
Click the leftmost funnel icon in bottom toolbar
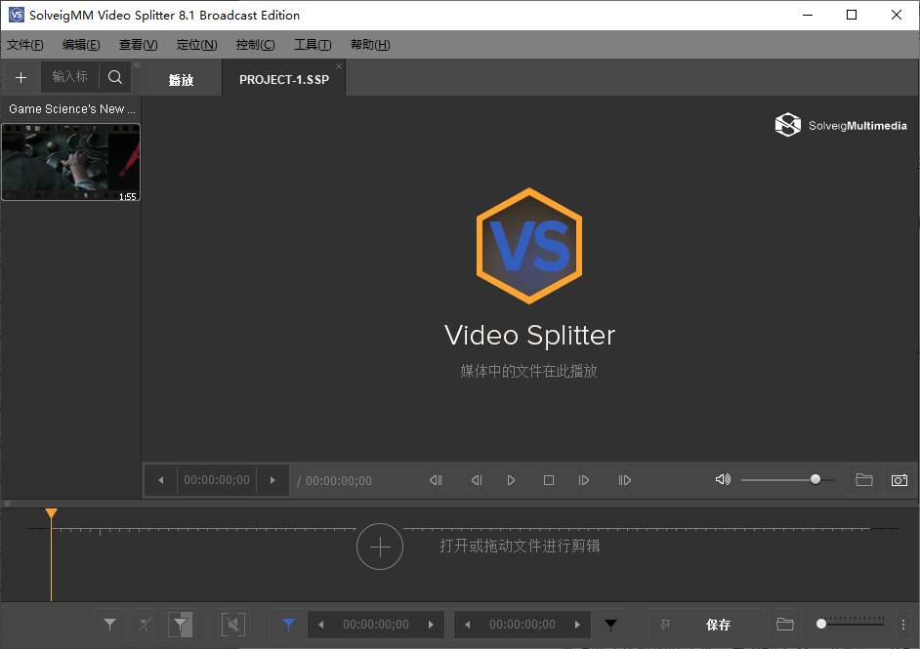pyautogui.click(x=110, y=624)
